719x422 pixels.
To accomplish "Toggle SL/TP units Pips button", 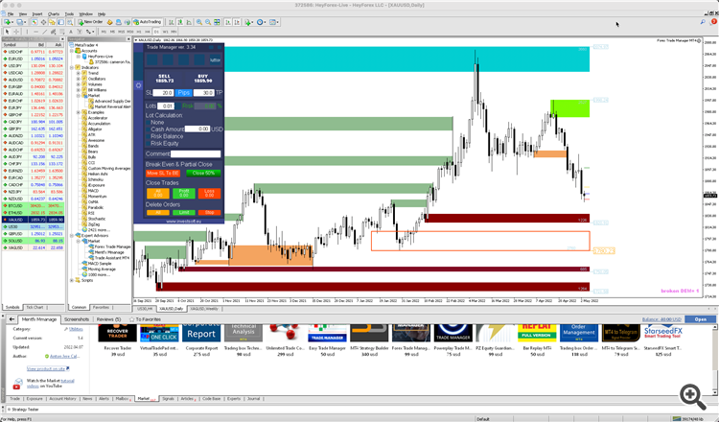I will pos(184,93).
